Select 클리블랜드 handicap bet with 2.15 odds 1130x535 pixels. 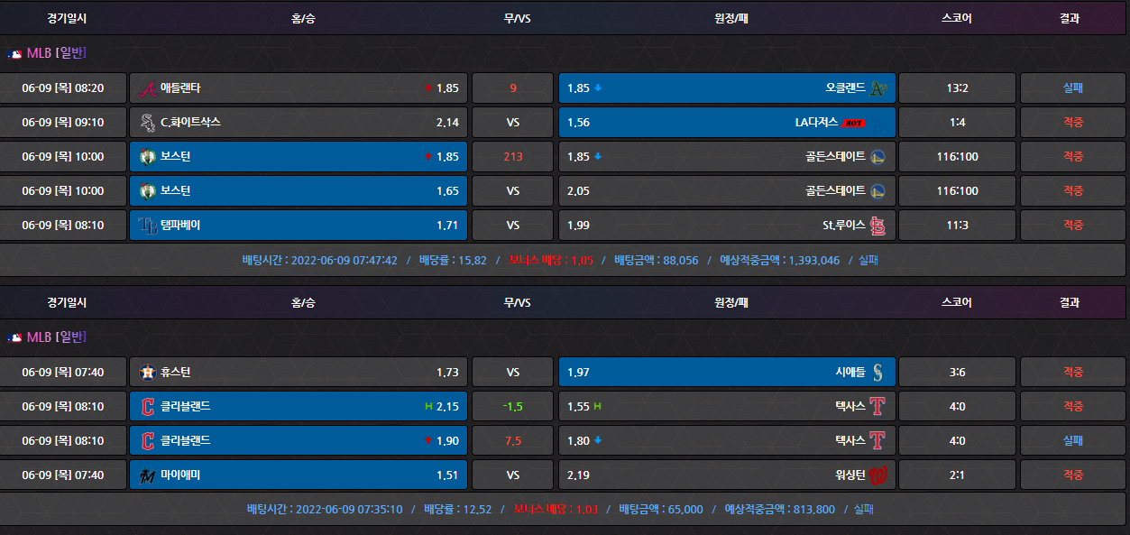299,407
